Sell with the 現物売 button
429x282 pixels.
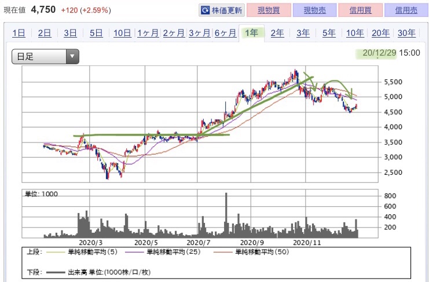(x=314, y=10)
